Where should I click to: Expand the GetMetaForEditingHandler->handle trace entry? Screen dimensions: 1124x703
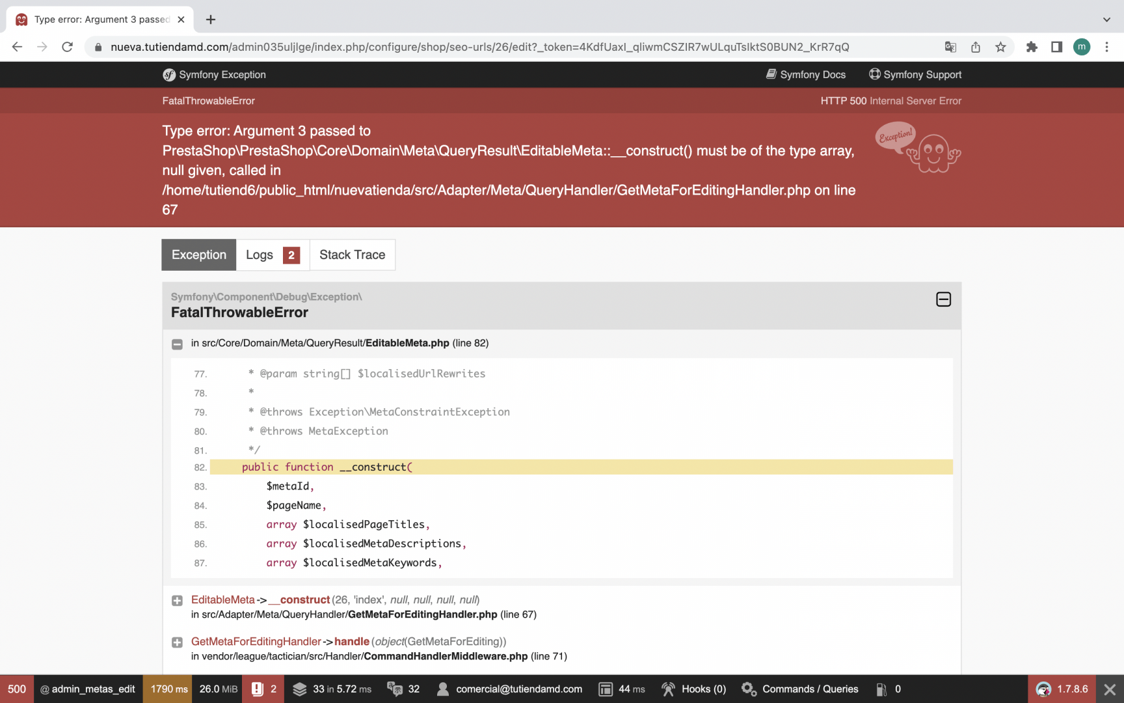(x=177, y=642)
